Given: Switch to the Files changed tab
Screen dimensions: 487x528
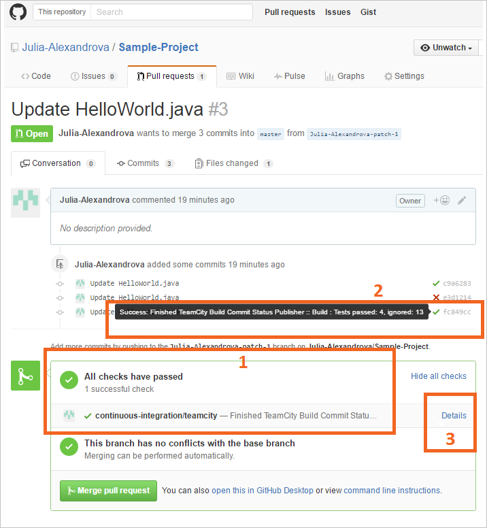Looking at the screenshot, I should [x=234, y=163].
